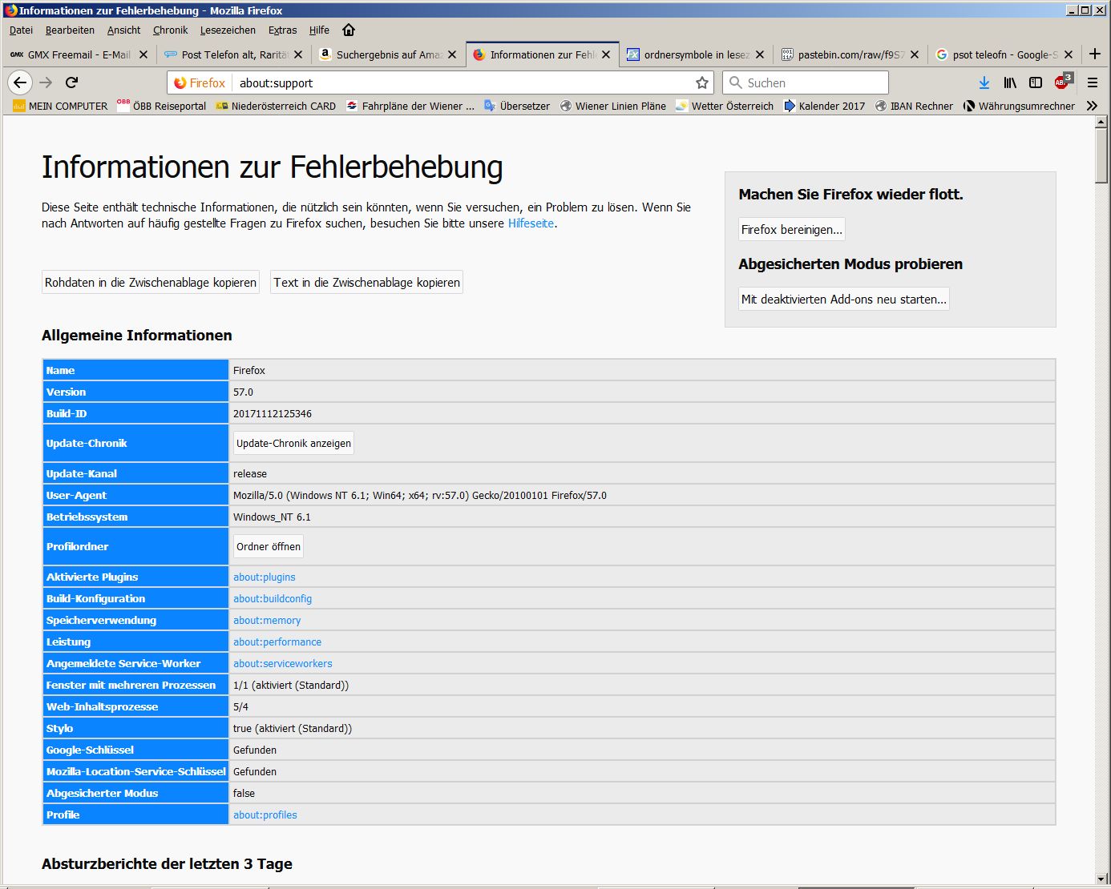
Task: Open the Lesezeichen menu
Action: [x=228, y=30]
